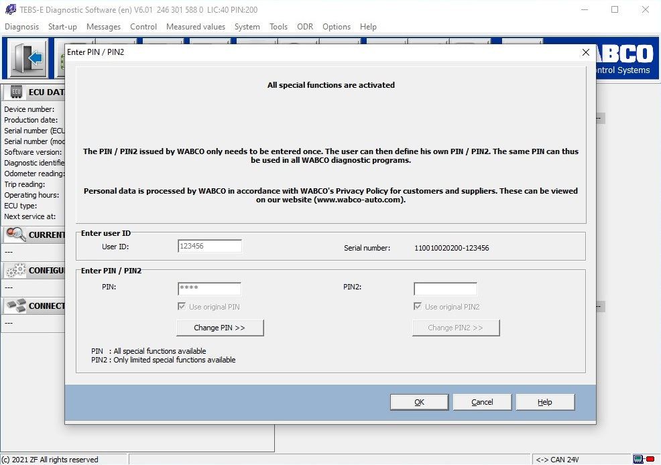Open the Control menu
The image size is (661, 465).
pyautogui.click(x=143, y=27)
